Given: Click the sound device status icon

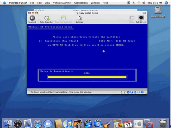Looking at the screenshot, I should pos(142,92).
